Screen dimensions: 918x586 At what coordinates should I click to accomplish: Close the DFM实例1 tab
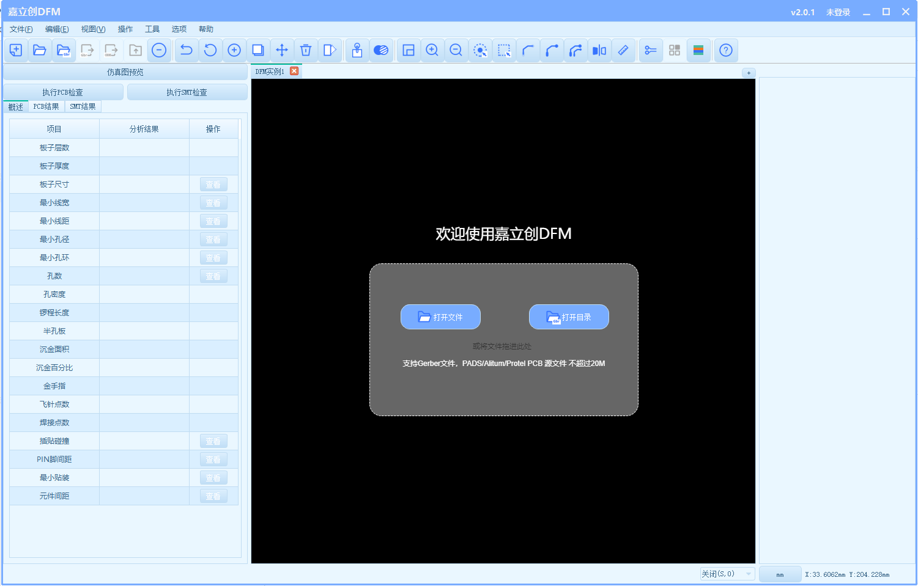pos(294,71)
